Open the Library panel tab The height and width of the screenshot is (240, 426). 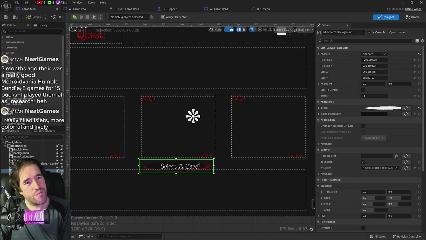[43, 25]
